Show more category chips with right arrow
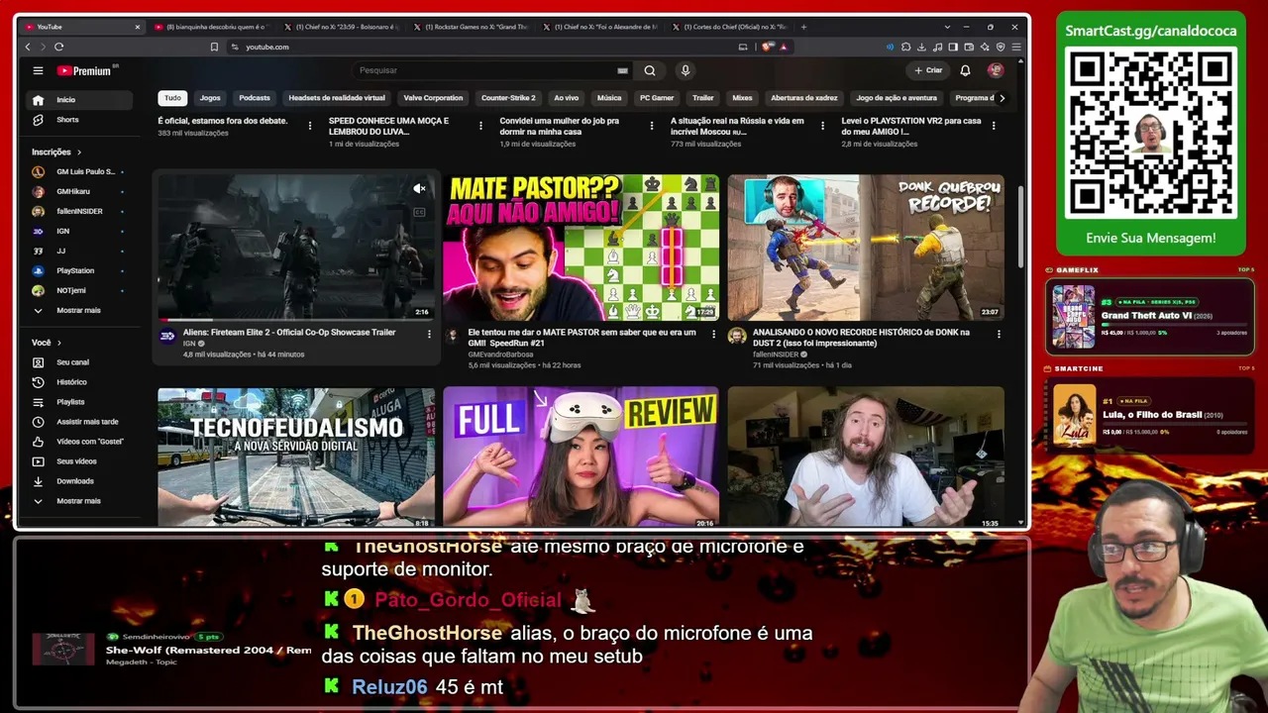This screenshot has height=713, width=1268. click(1002, 98)
